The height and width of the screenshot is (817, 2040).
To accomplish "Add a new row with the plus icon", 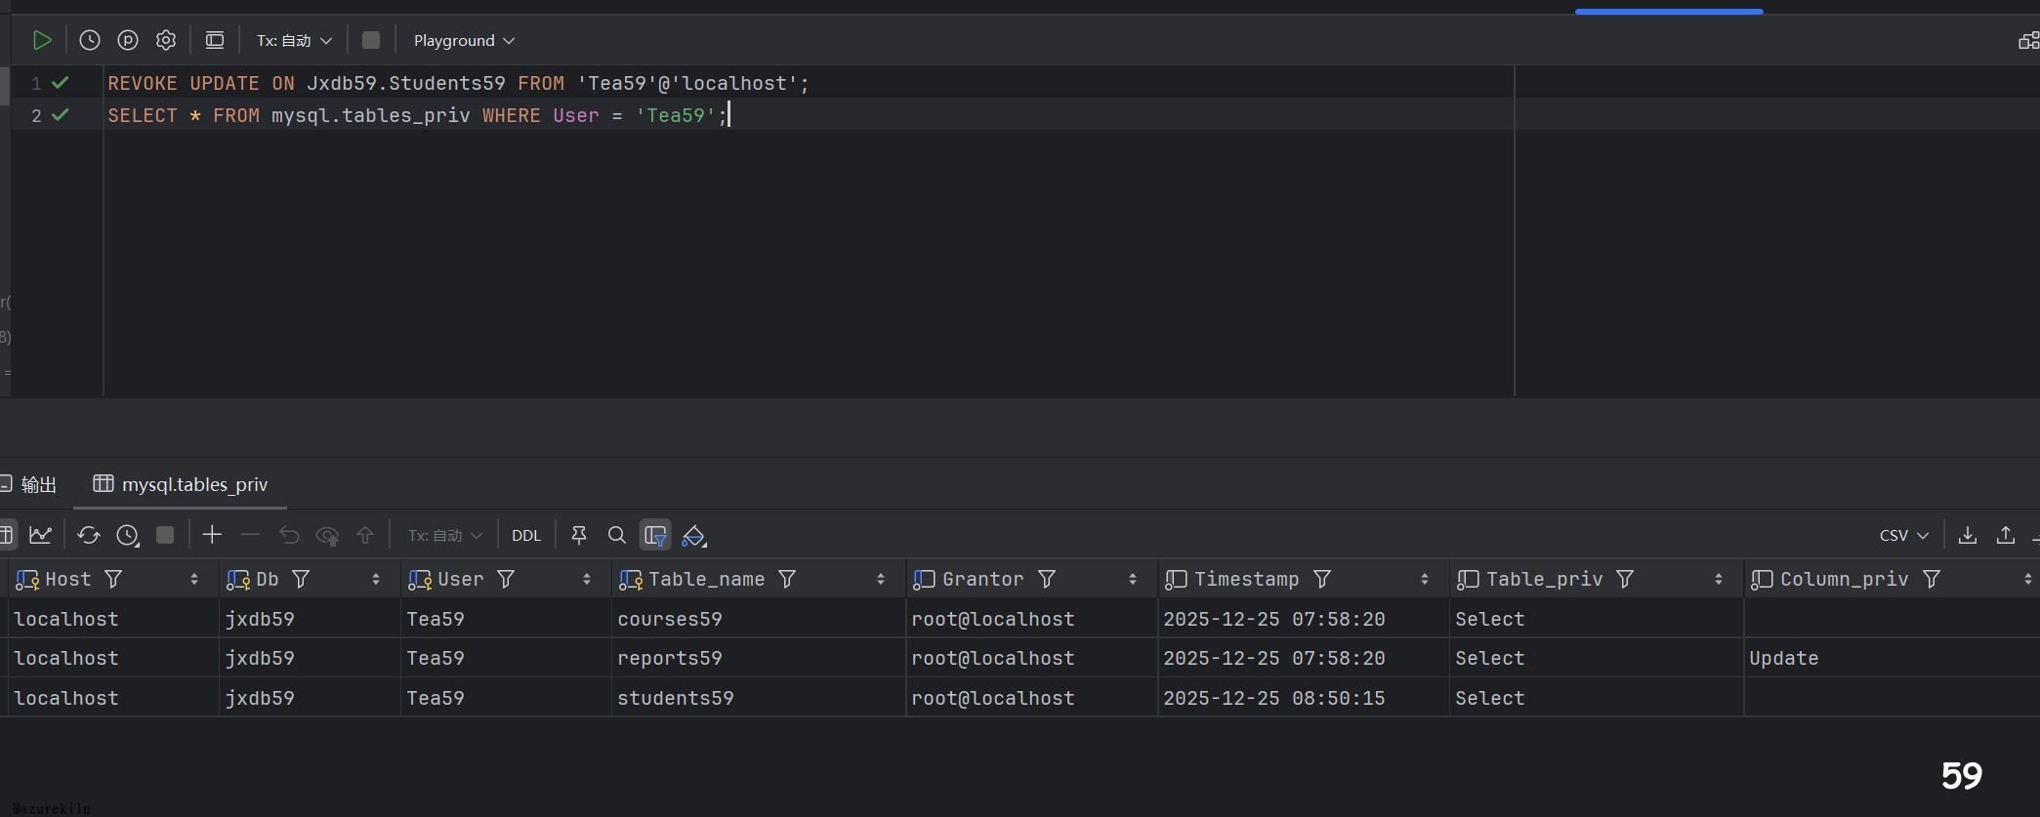I will click(212, 535).
